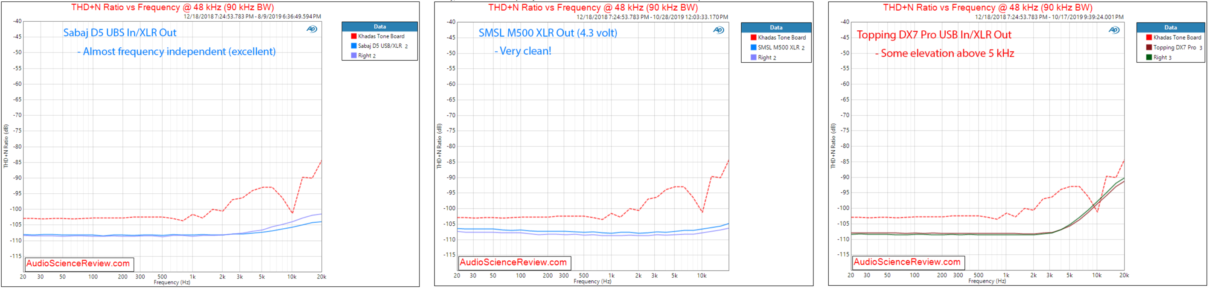Viewport: 1209px width, 288px height.
Task: Click 'Frequency (Hz)' axis label under SMSL M500 chart
Action: pyautogui.click(x=592, y=282)
